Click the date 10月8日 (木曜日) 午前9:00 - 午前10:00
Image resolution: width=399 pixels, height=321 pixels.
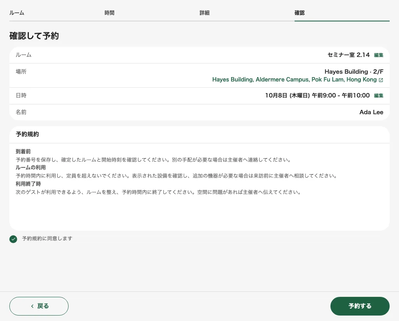tap(317, 95)
